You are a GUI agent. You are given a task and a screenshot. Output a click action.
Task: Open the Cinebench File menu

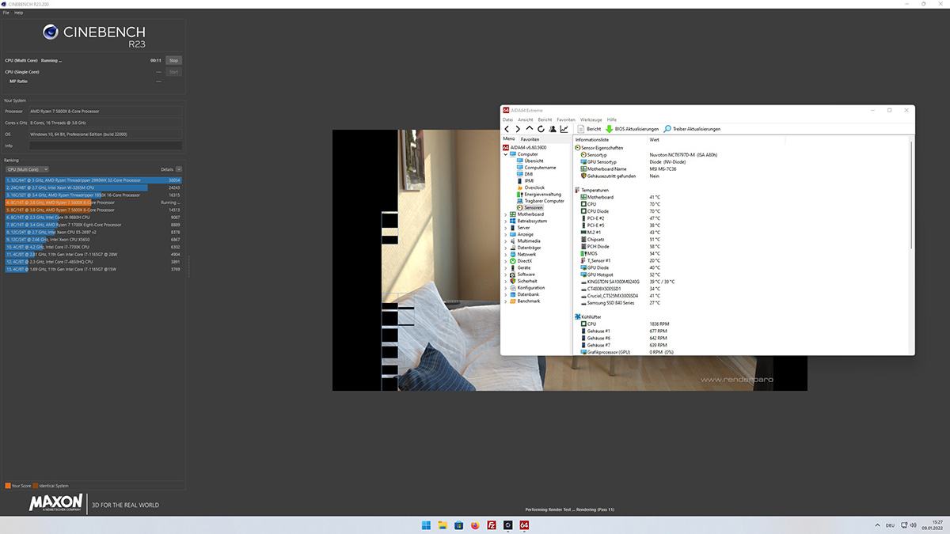[x=6, y=13]
